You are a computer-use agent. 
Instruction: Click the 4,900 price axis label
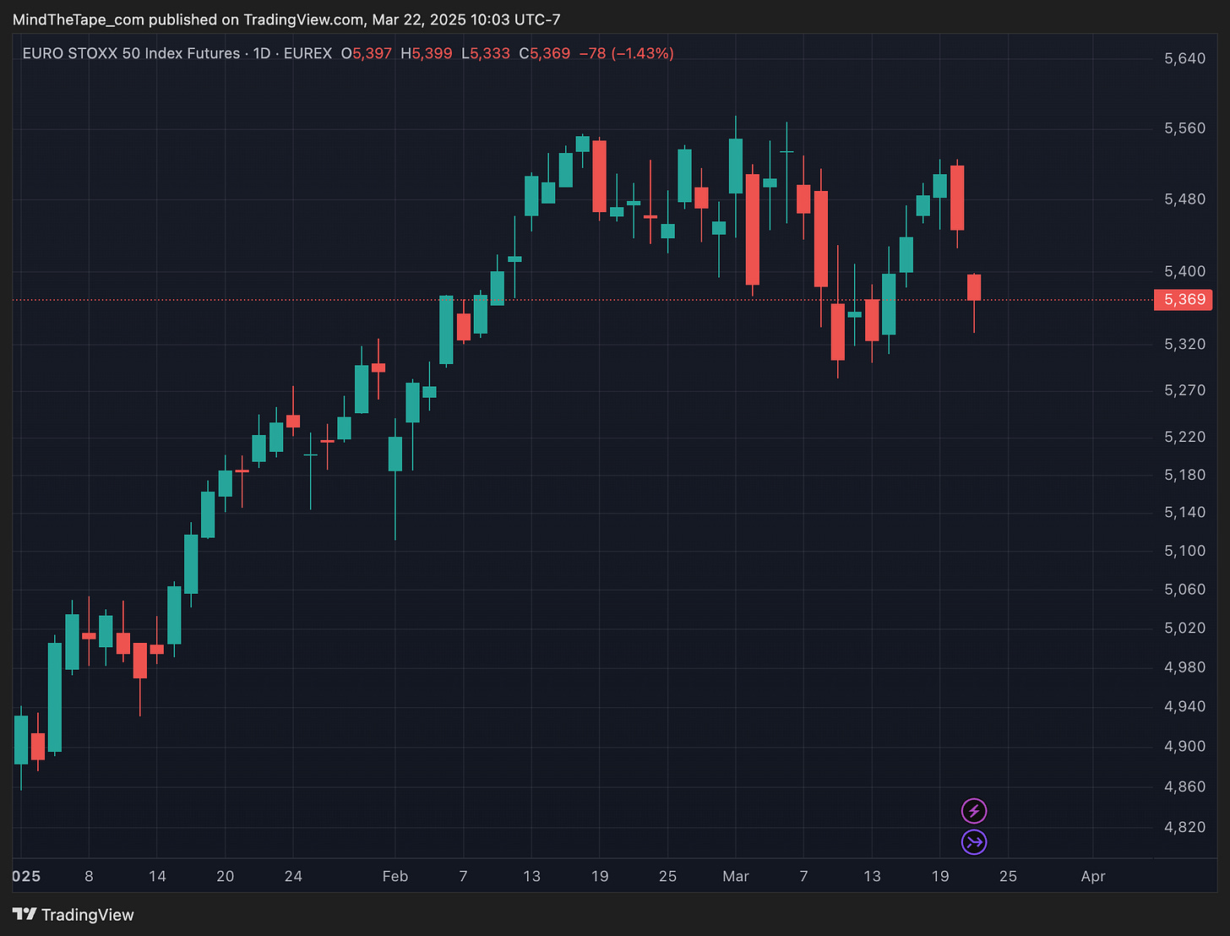click(1184, 746)
